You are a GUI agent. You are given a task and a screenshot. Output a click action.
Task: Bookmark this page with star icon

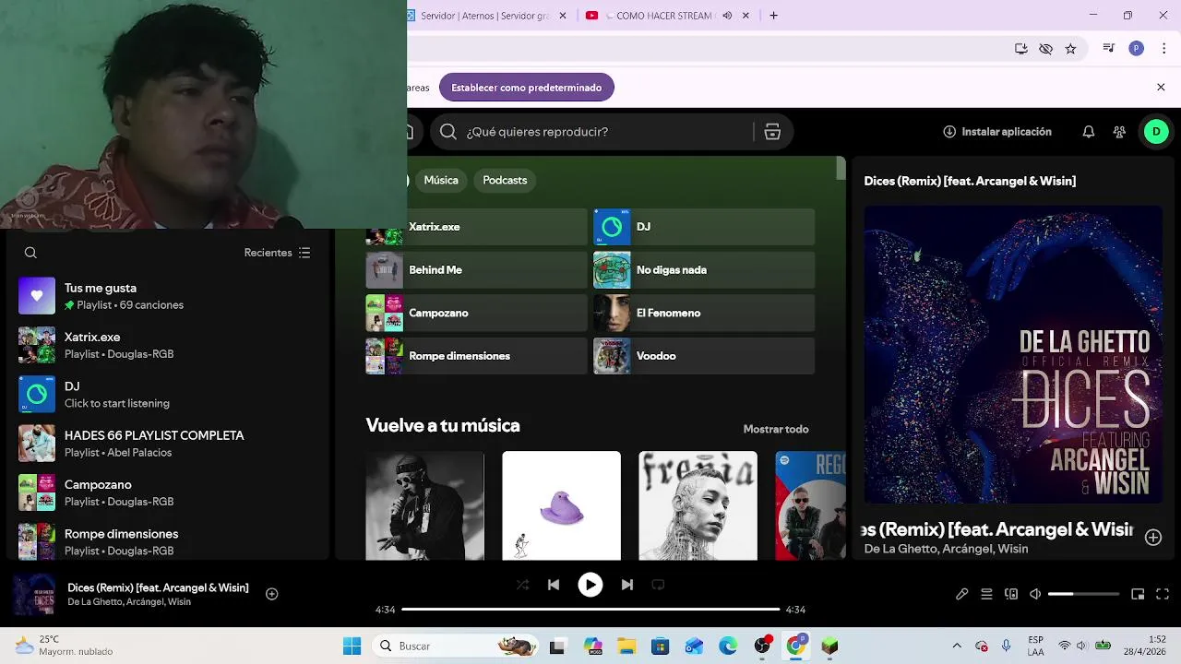[x=1070, y=49]
